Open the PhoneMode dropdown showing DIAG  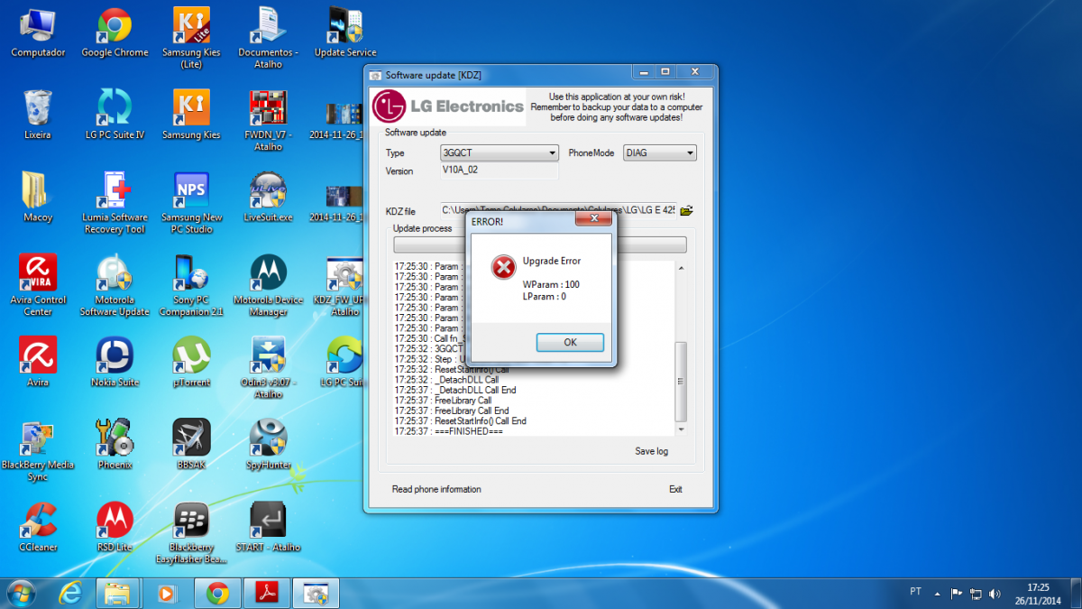[x=660, y=153]
